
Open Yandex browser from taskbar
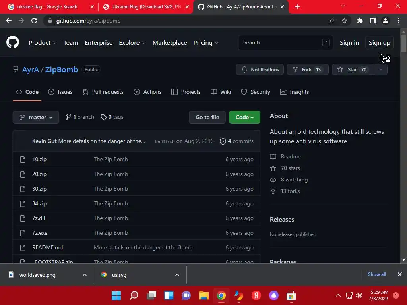coord(256,295)
